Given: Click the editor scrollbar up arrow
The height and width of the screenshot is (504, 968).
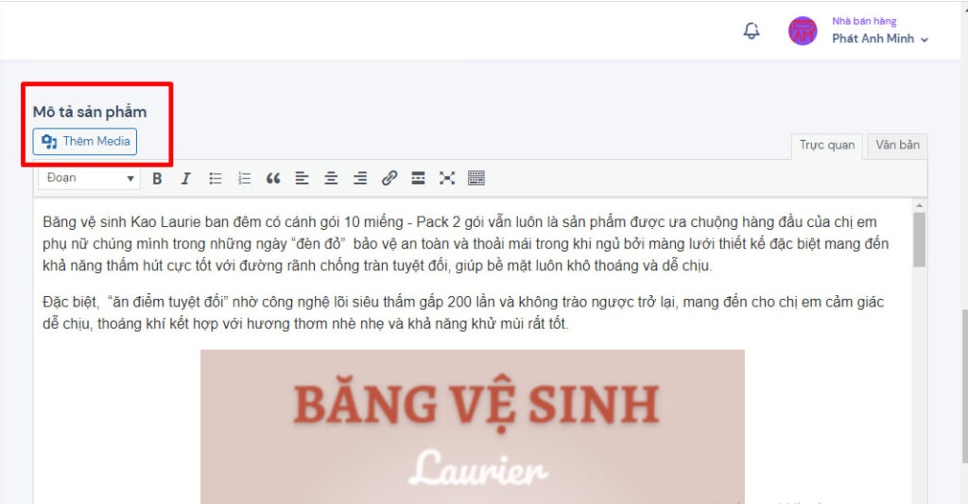Looking at the screenshot, I should tap(919, 205).
